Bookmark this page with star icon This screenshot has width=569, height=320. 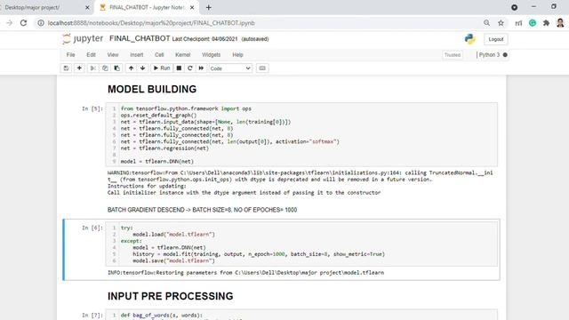[x=501, y=23]
